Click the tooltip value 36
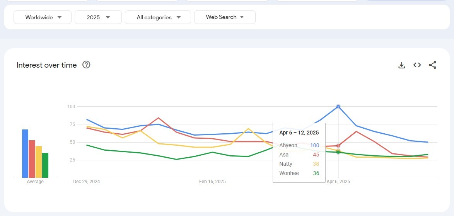 point(316,173)
